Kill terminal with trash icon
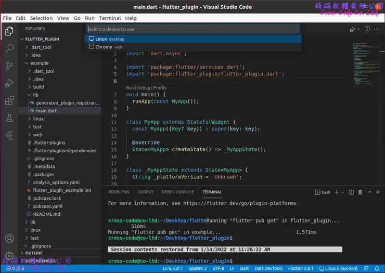The height and width of the screenshot is (273, 385). pos(359,192)
